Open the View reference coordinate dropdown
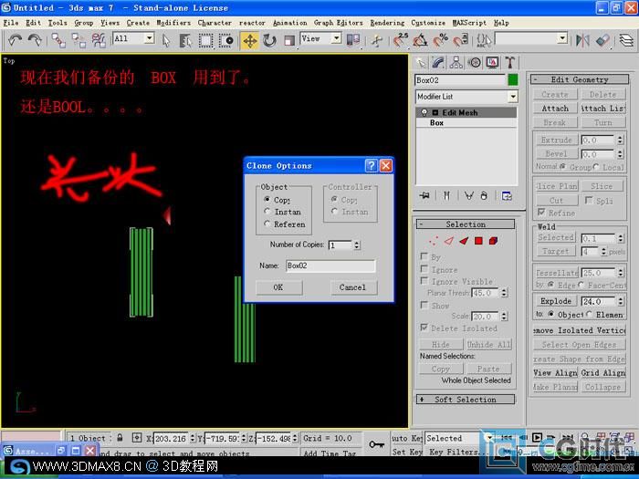 pyautogui.click(x=336, y=38)
